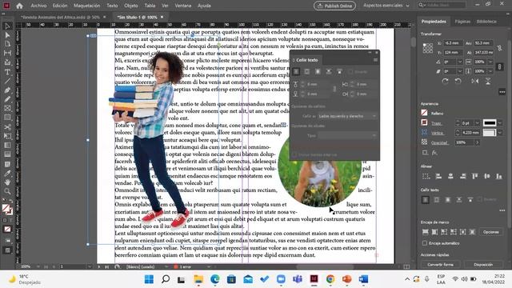This screenshot has height=288, width=512.
Task: Open the Aspectos esenciales workspace dropdown
Action: tap(386, 6)
